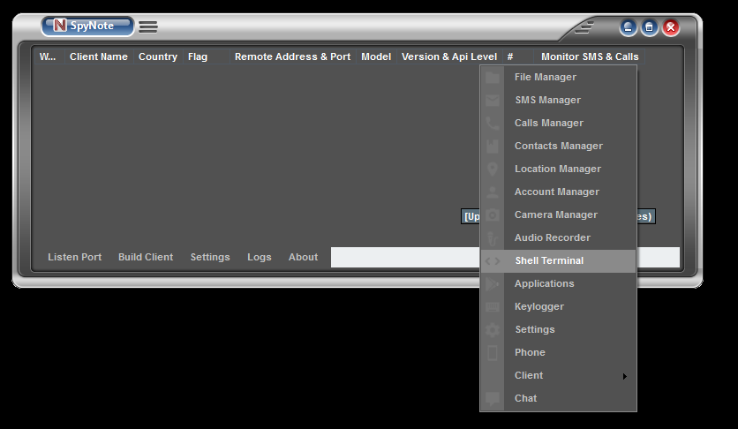Choose Calls Manager menu entry
The width and height of the screenshot is (738, 429).
(558, 124)
